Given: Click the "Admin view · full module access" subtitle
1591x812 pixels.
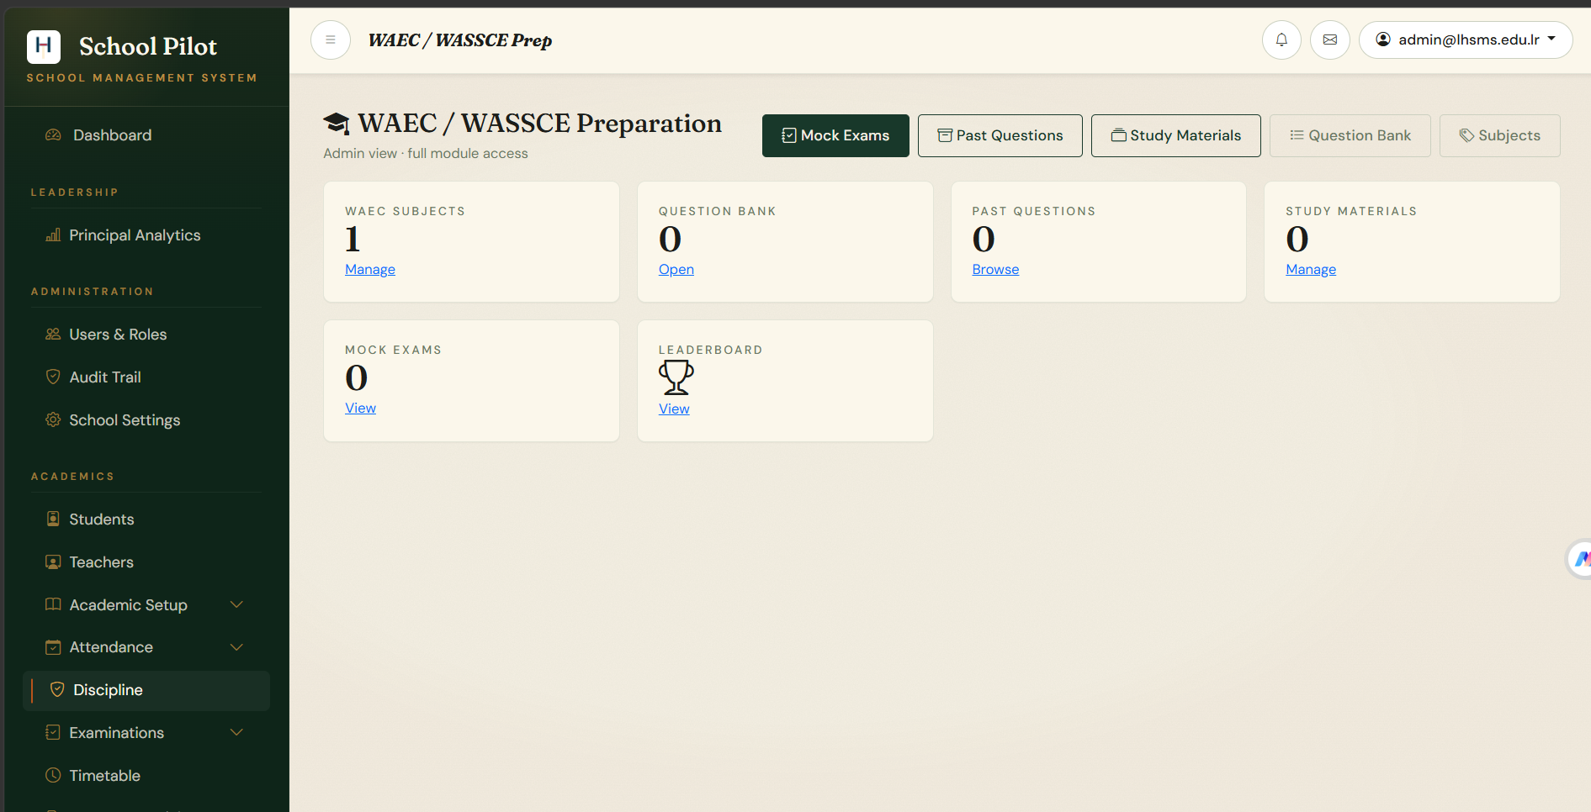Looking at the screenshot, I should pos(426,153).
